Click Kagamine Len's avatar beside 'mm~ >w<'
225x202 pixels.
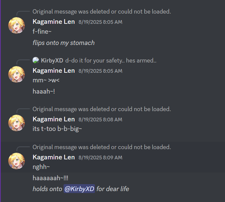click(17, 74)
